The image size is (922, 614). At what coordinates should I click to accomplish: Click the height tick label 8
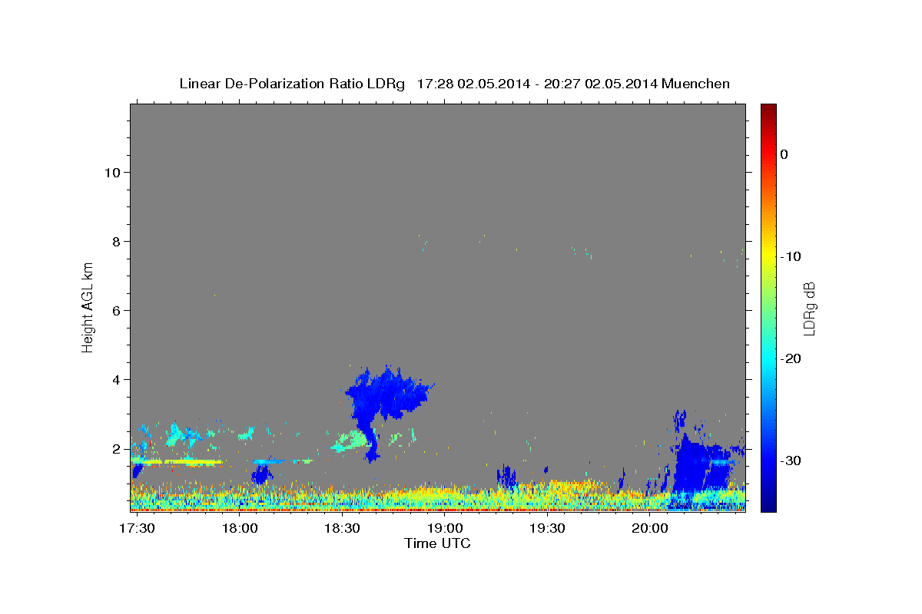pos(117,241)
